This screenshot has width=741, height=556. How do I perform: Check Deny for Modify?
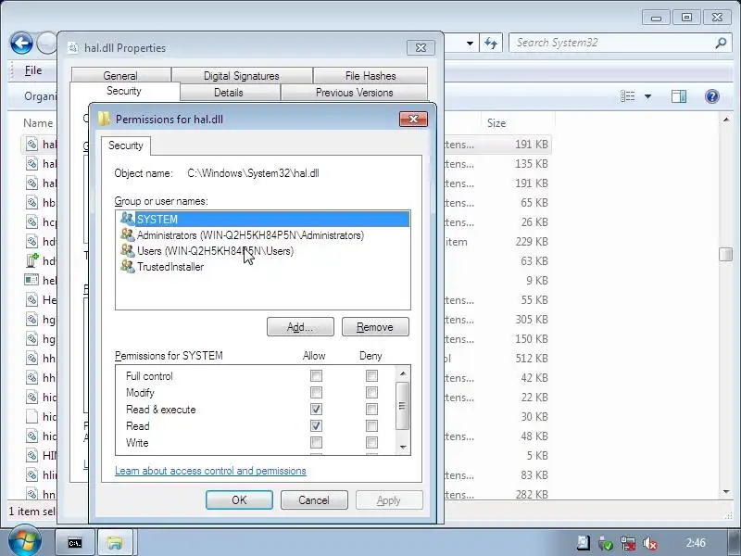tap(372, 392)
